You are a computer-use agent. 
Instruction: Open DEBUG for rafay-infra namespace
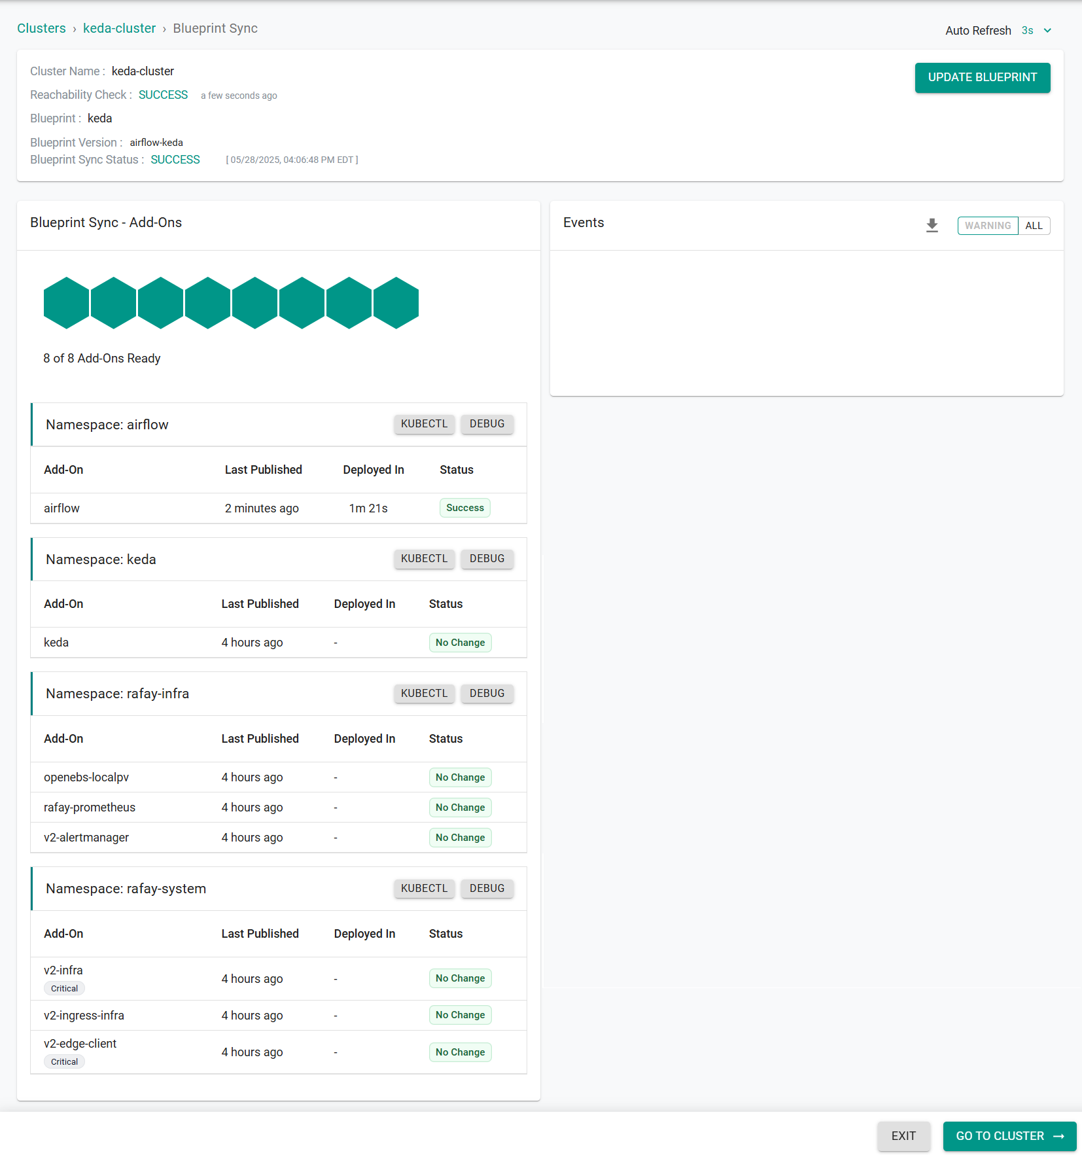click(487, 694)
